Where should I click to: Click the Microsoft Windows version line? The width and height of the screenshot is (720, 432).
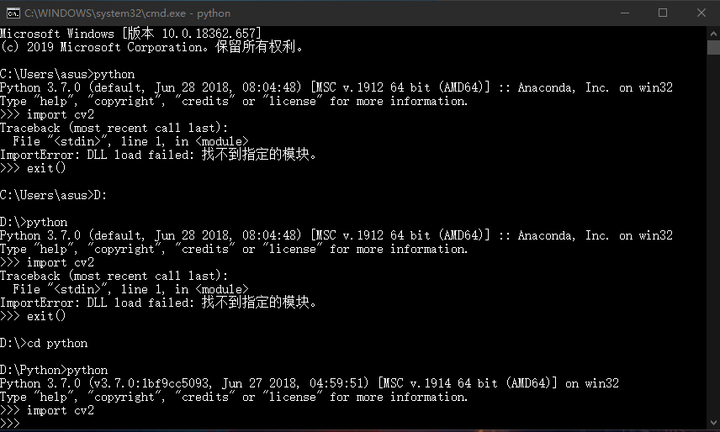tap(130, 34)
